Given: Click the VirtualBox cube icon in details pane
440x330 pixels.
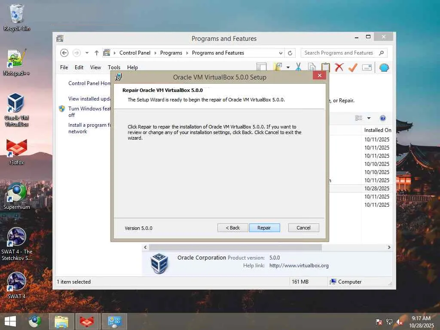Looking at the screenshot, I should pyautogui.click(x=159, y=263).
